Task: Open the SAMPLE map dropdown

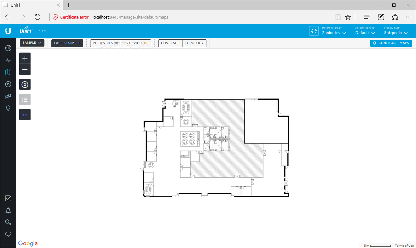Action: pyautogui.click(x=32, y=43)
